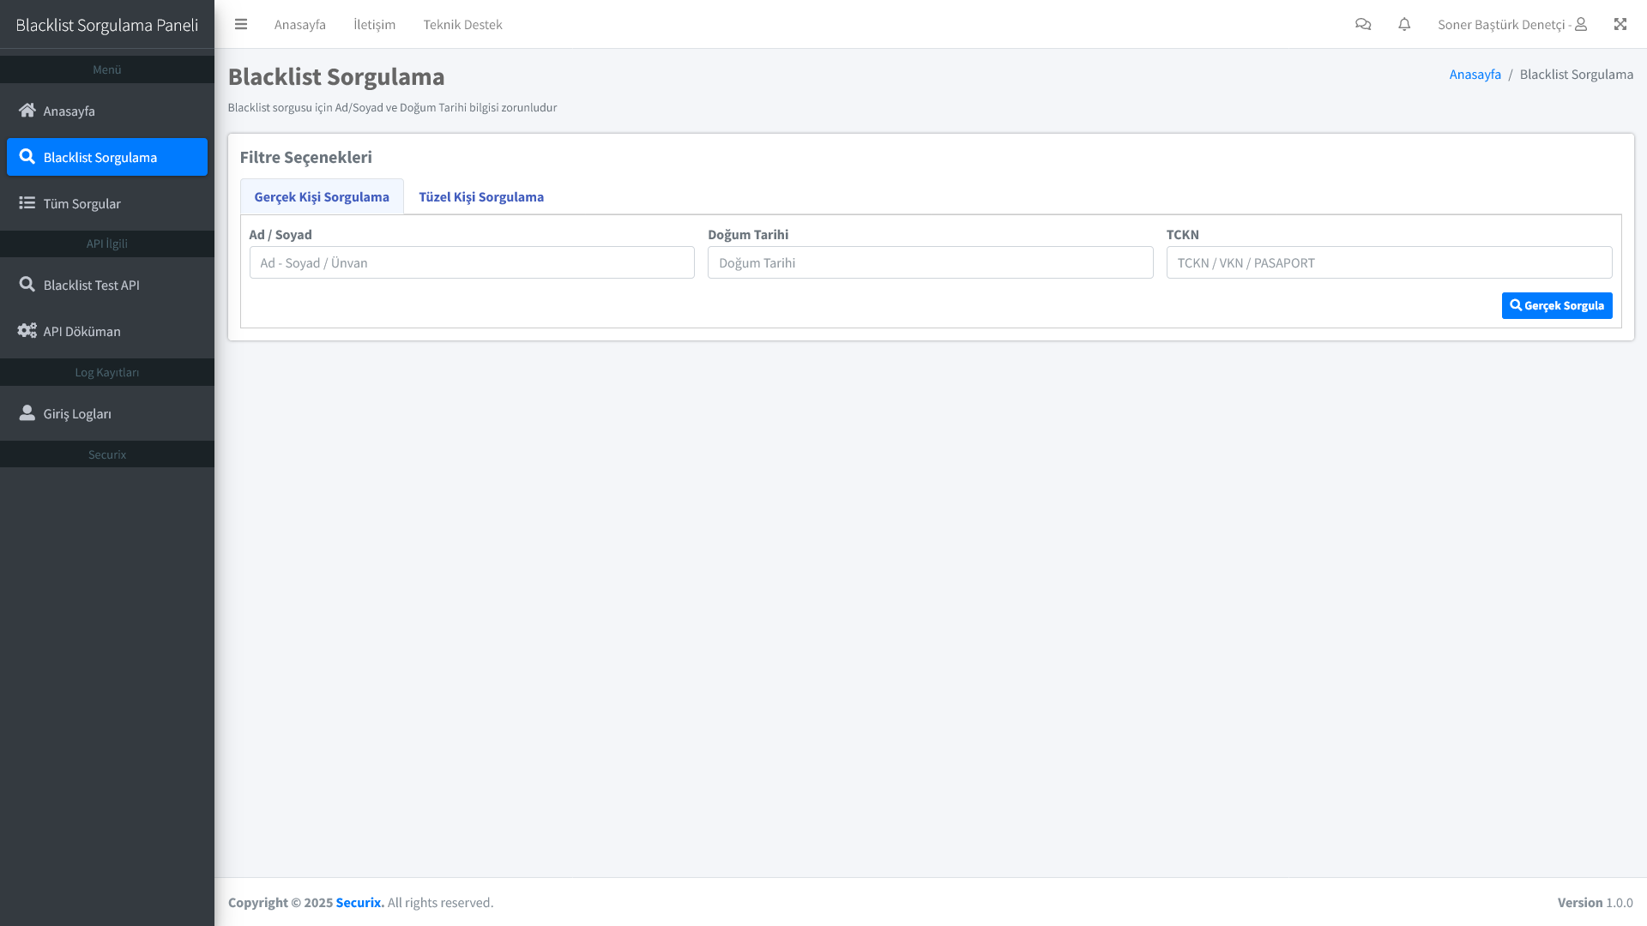Open Anasayfa in the top navigation bar
1647x926 pixels.
click(x=300, y=24)
